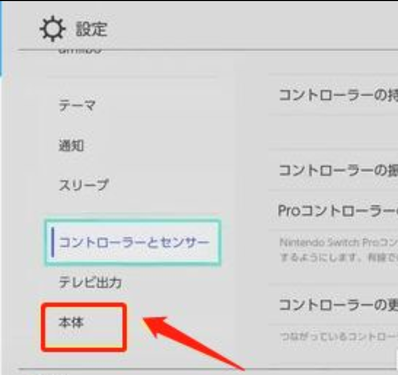Open the 通知 settings section

[71, 146]
